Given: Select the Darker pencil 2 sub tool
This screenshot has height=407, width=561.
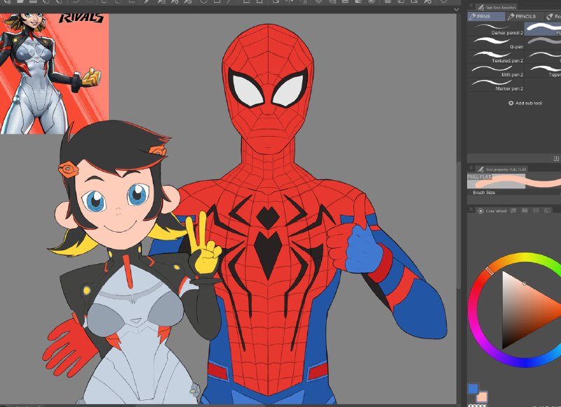Looking at the screenshot, I should [496, 29].
